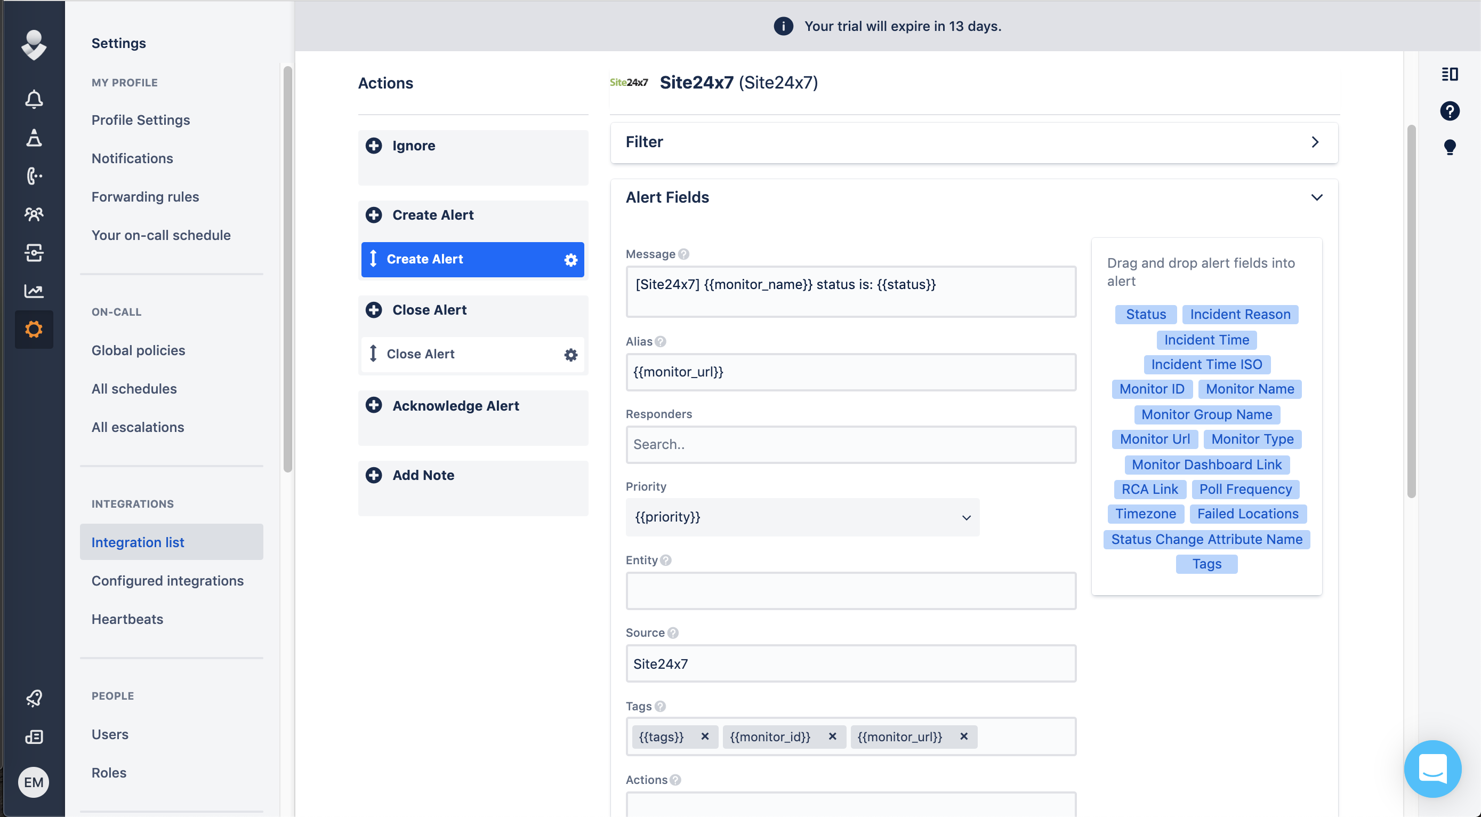Click the Message field help icon

tap(683, 254)
